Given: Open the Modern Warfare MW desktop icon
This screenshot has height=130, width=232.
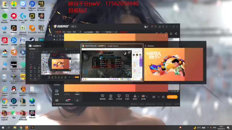Looking at the screenshot, I should (14, 66).
